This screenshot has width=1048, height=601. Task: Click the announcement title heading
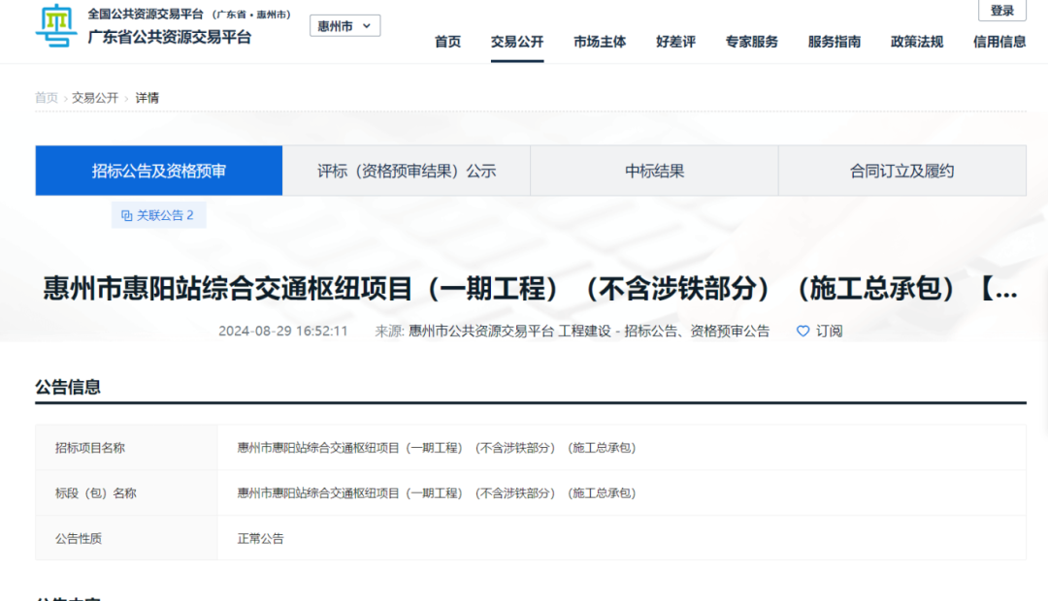(530, 289)
